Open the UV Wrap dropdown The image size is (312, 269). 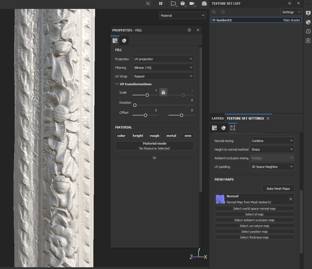coord(163,76)
